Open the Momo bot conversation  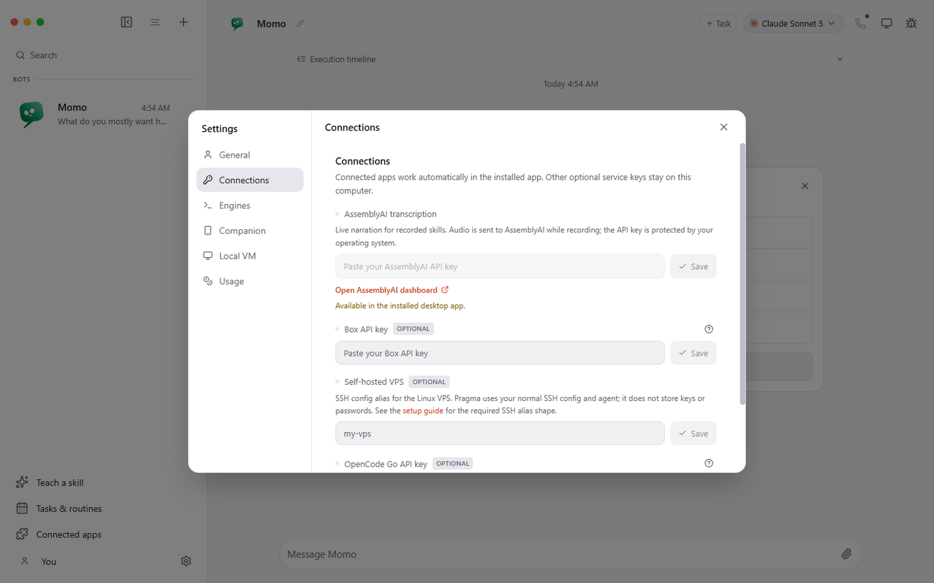coord(103,114)
